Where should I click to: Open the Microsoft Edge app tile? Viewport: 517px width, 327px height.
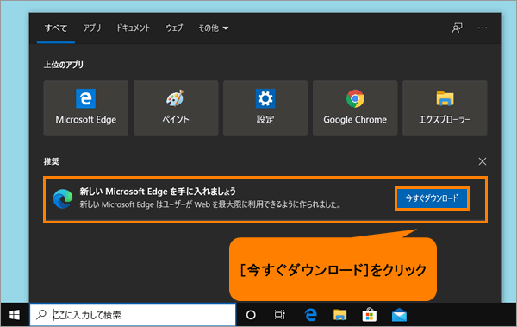[85, 108]
